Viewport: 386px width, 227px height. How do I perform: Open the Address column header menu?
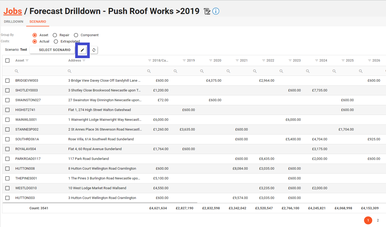pos(84,61)
